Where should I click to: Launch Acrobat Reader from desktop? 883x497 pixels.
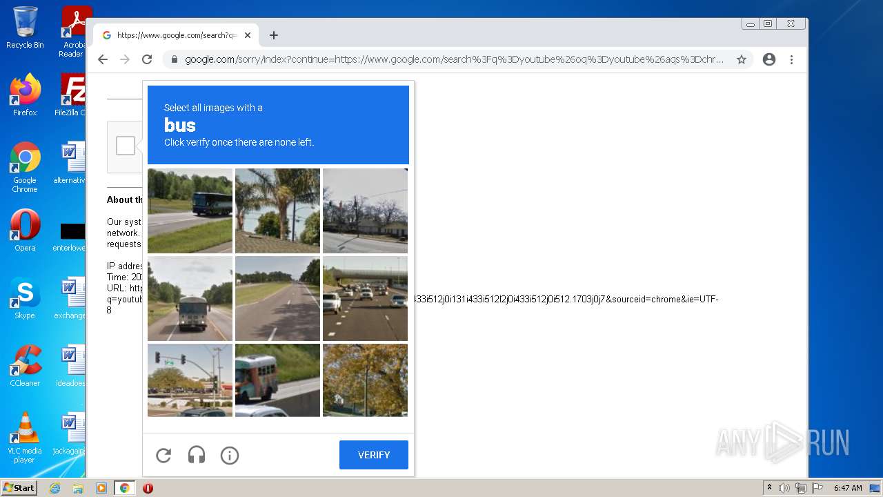tap(74, 32)
